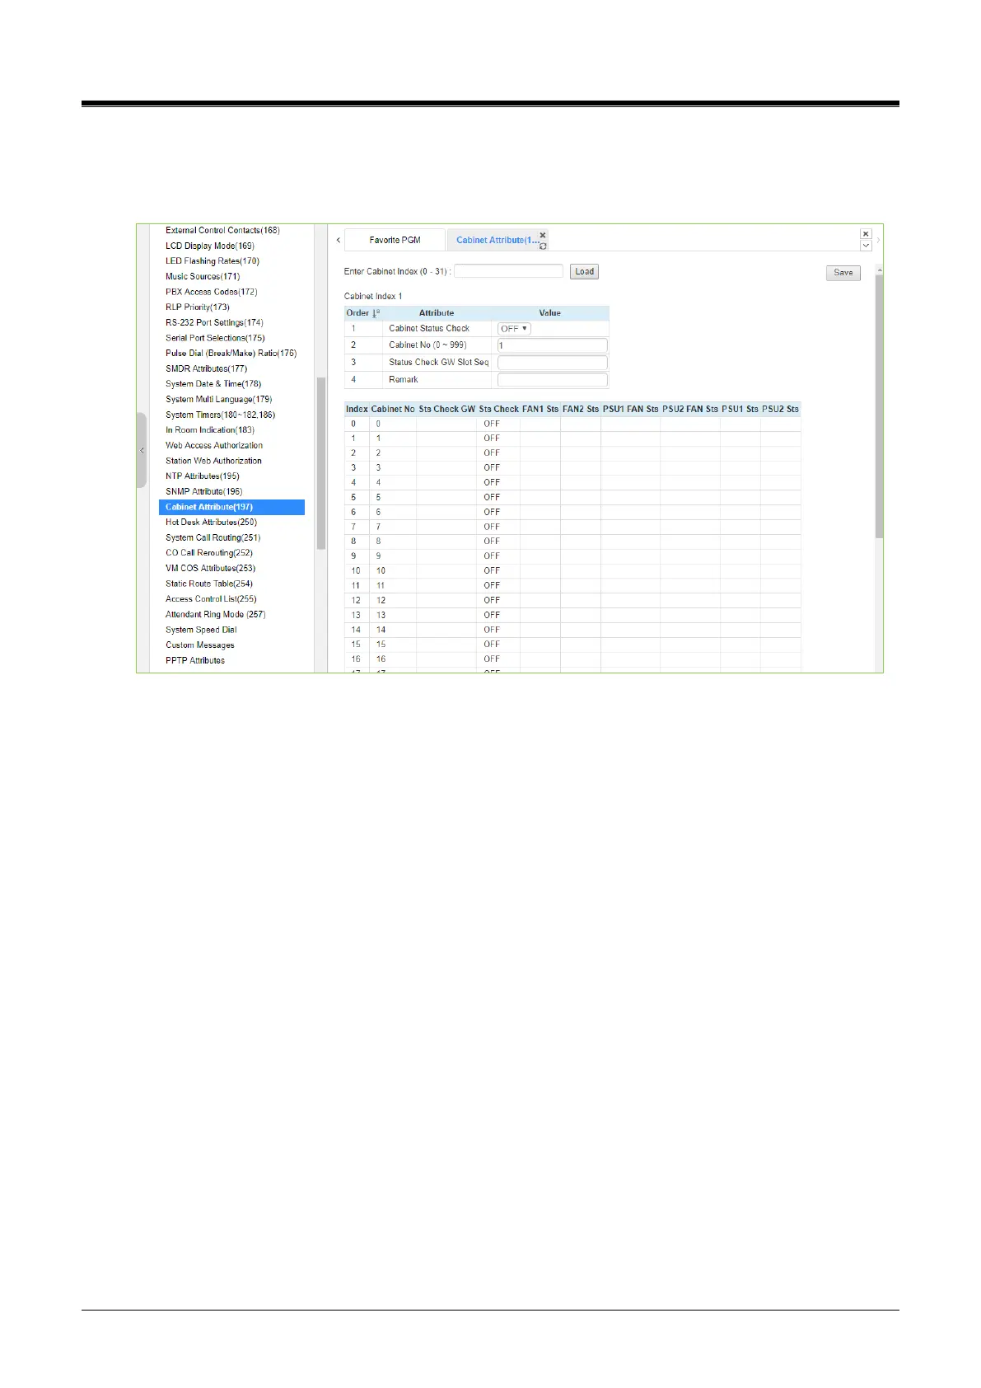
Task: Click the Order column sort icon
Action: pyautogui.click(x=376, y=313)
